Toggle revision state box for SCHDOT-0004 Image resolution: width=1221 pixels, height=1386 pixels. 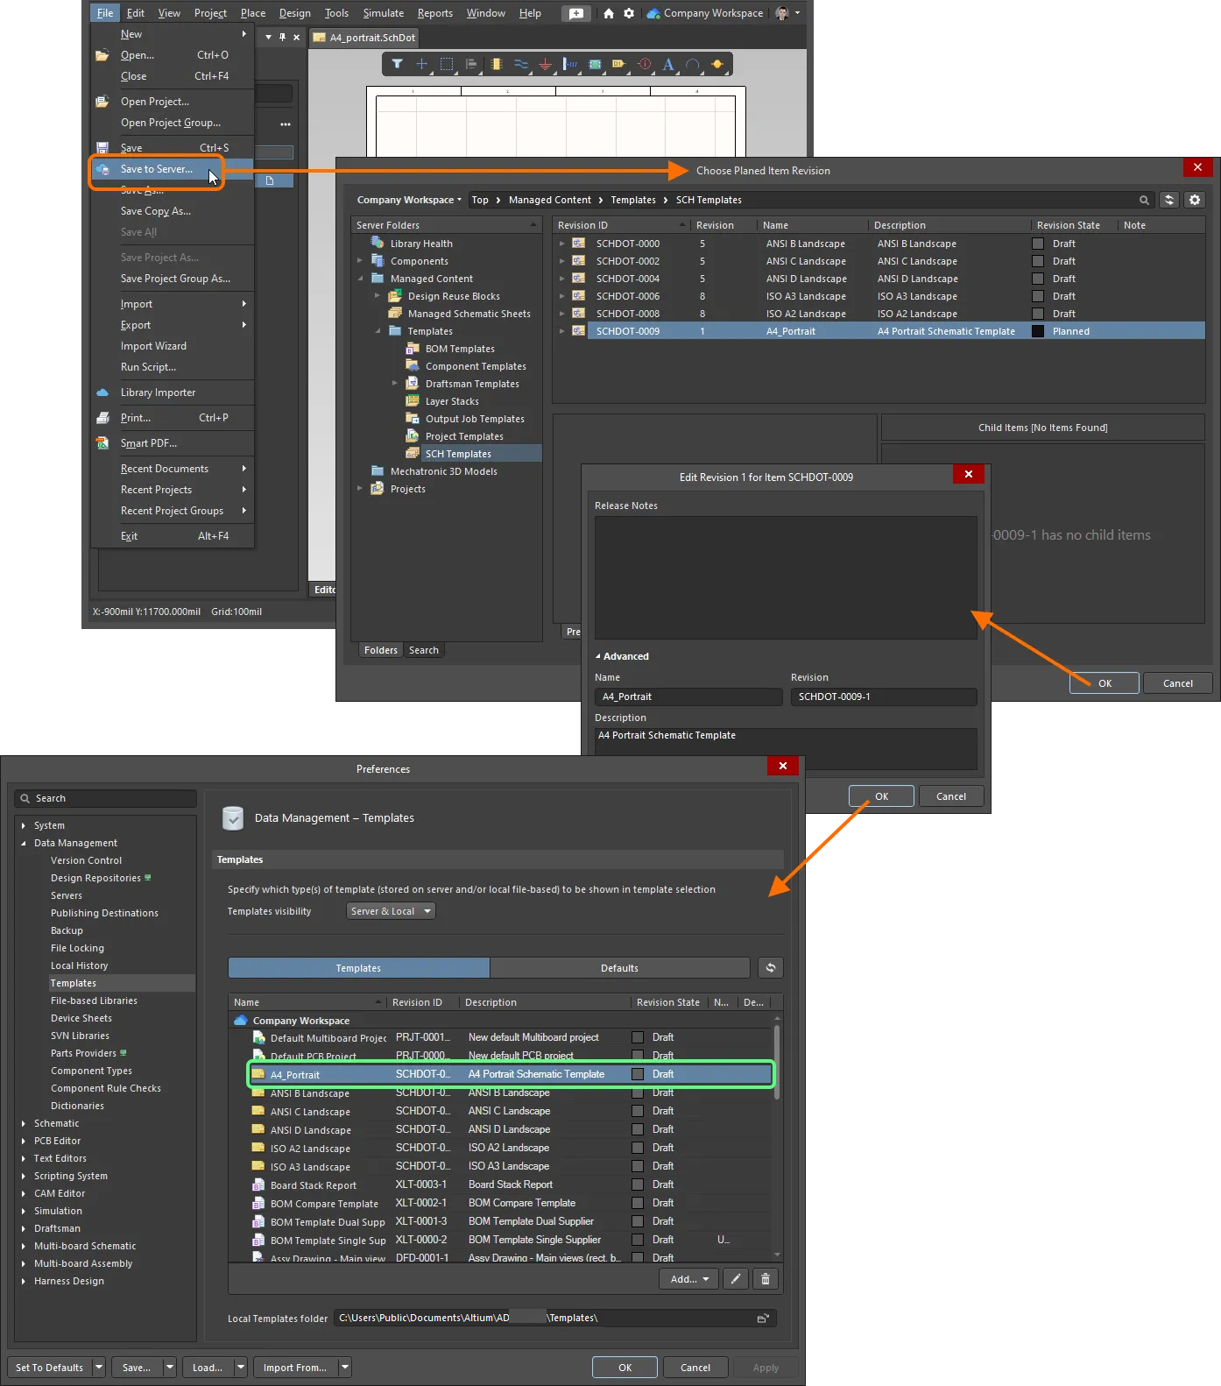coord(1038,279)
